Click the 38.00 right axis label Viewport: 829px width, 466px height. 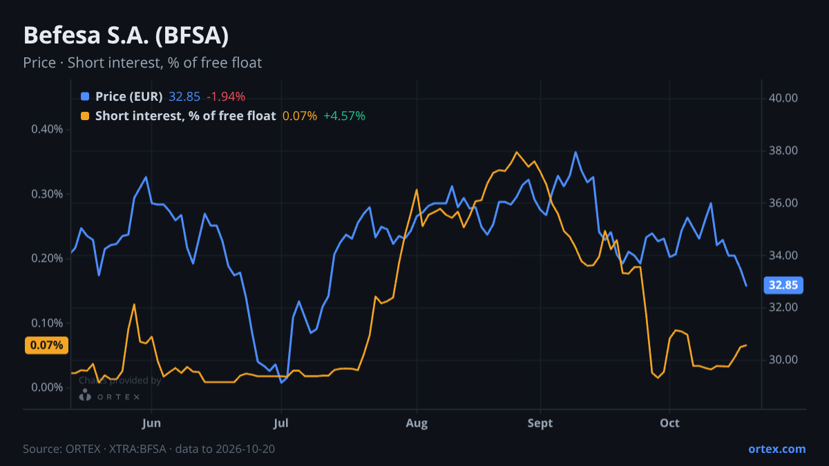tap(783, 151)
